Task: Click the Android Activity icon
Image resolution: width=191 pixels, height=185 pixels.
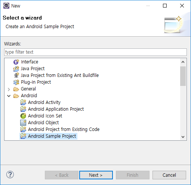Action: [23, 102]
